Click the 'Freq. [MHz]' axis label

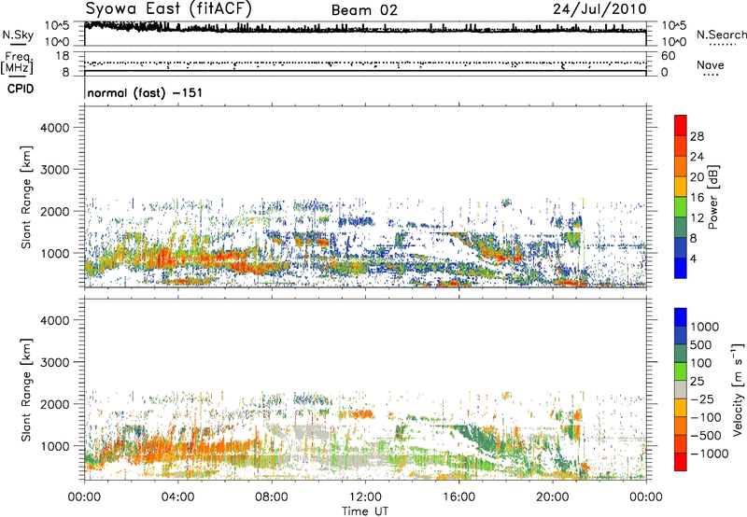coord(17,63)
